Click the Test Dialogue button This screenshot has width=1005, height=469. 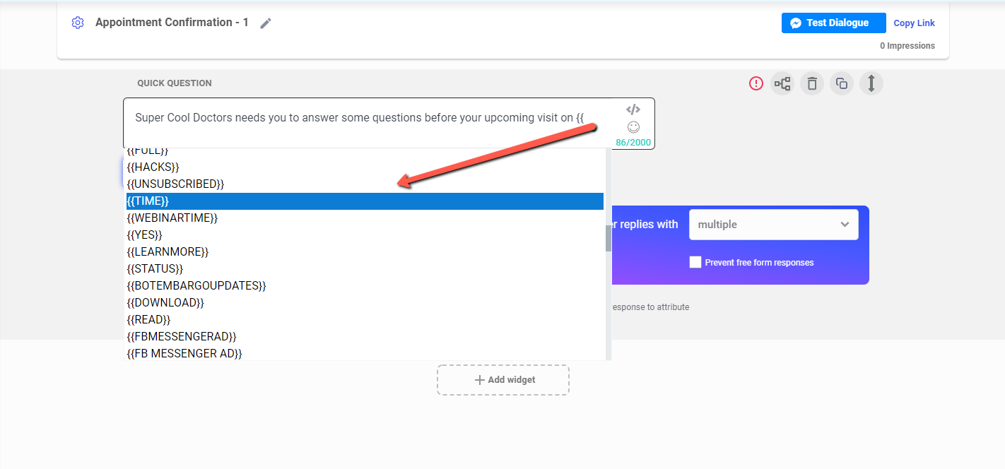pyautogui.click(x=833, y=23)
